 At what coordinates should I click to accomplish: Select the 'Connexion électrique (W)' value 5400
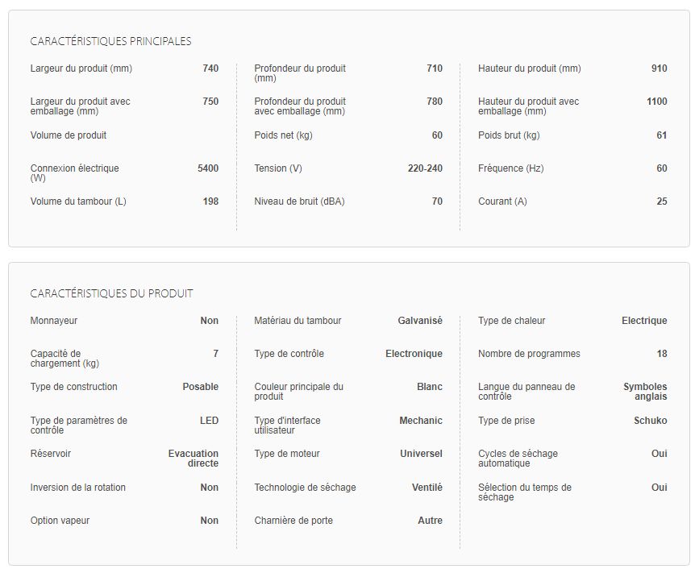pos(207,168)
